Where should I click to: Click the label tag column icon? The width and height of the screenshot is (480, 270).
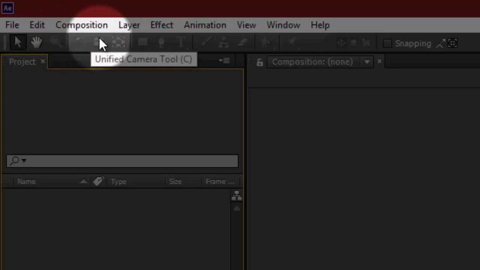(98, 181)
